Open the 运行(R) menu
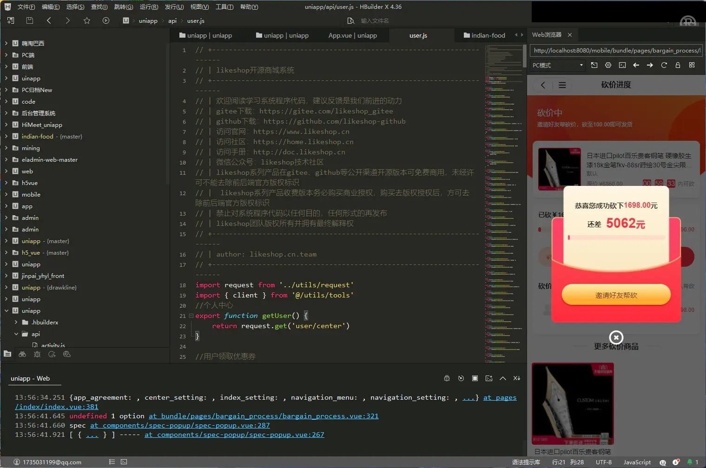Image resolution: width=706 pixels, height=468 pixels. pyautogui.click(x=149, y=7)
